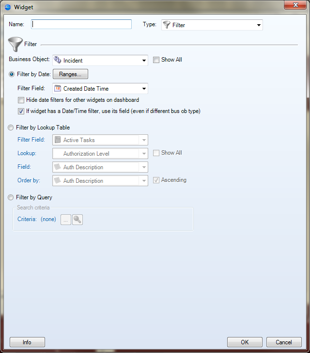310x353 pixels.
Task: Select the Filter by Query option
Action: click(x=11, y=197)
